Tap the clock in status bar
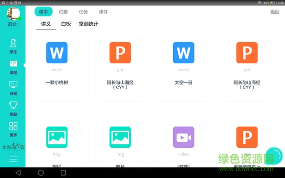This screenshot has width=285, height=178. (x=280, y=3)
